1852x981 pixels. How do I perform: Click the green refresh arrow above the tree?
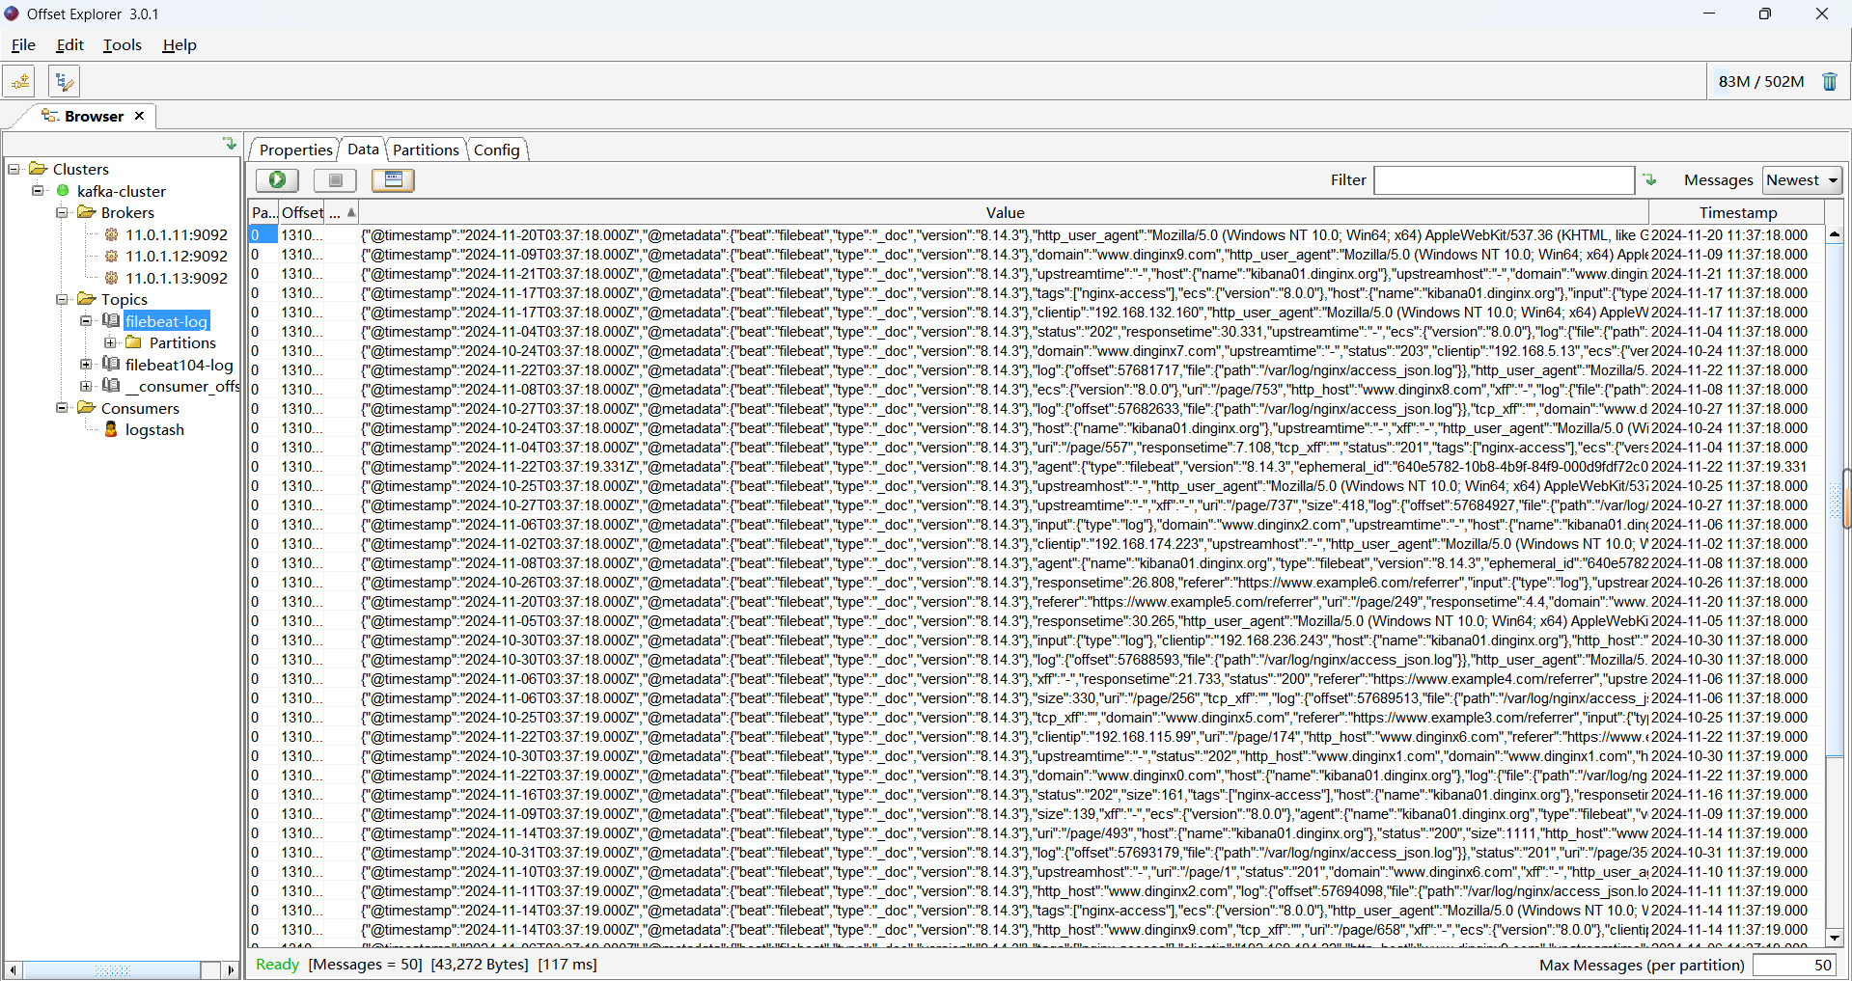tap(230, 144)
